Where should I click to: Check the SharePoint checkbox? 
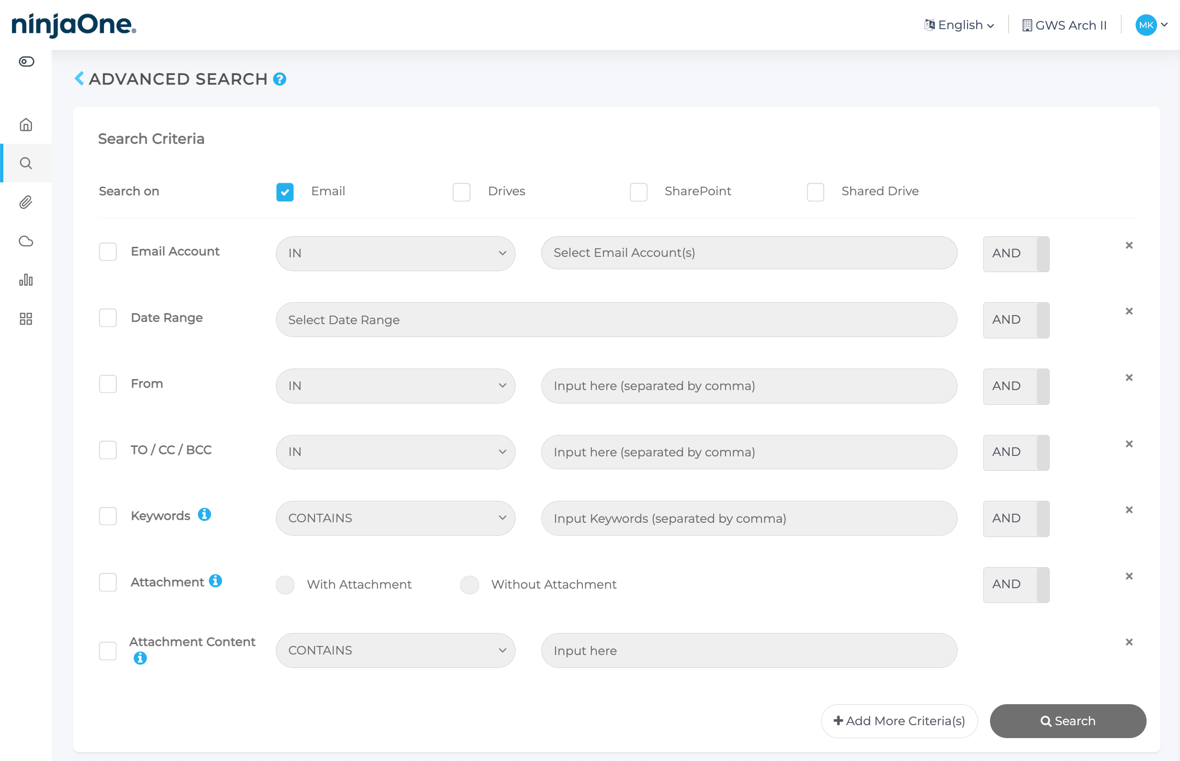pos(639,192)
